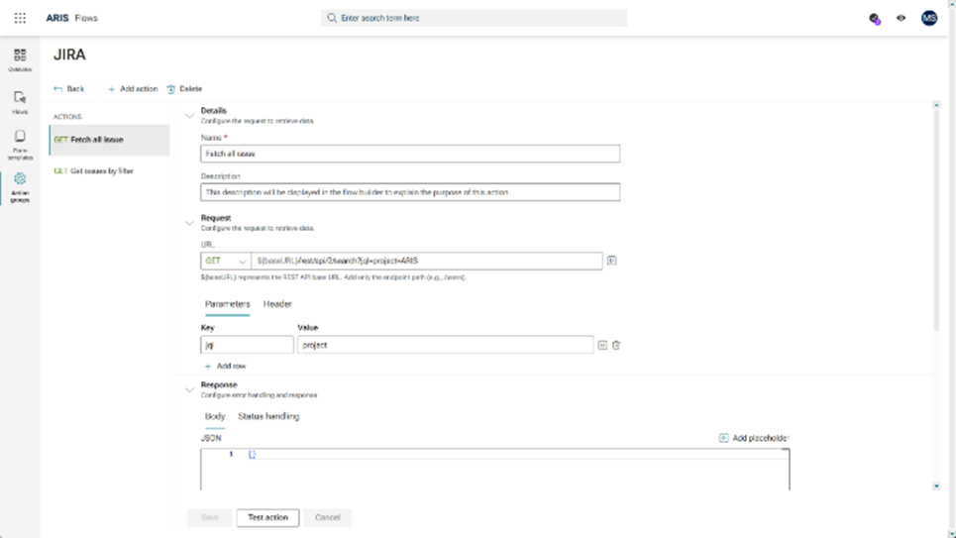Open the GET method dropdown
This screenshot has width=956, height=538.
pyautogui.click(x=226, y=261)
